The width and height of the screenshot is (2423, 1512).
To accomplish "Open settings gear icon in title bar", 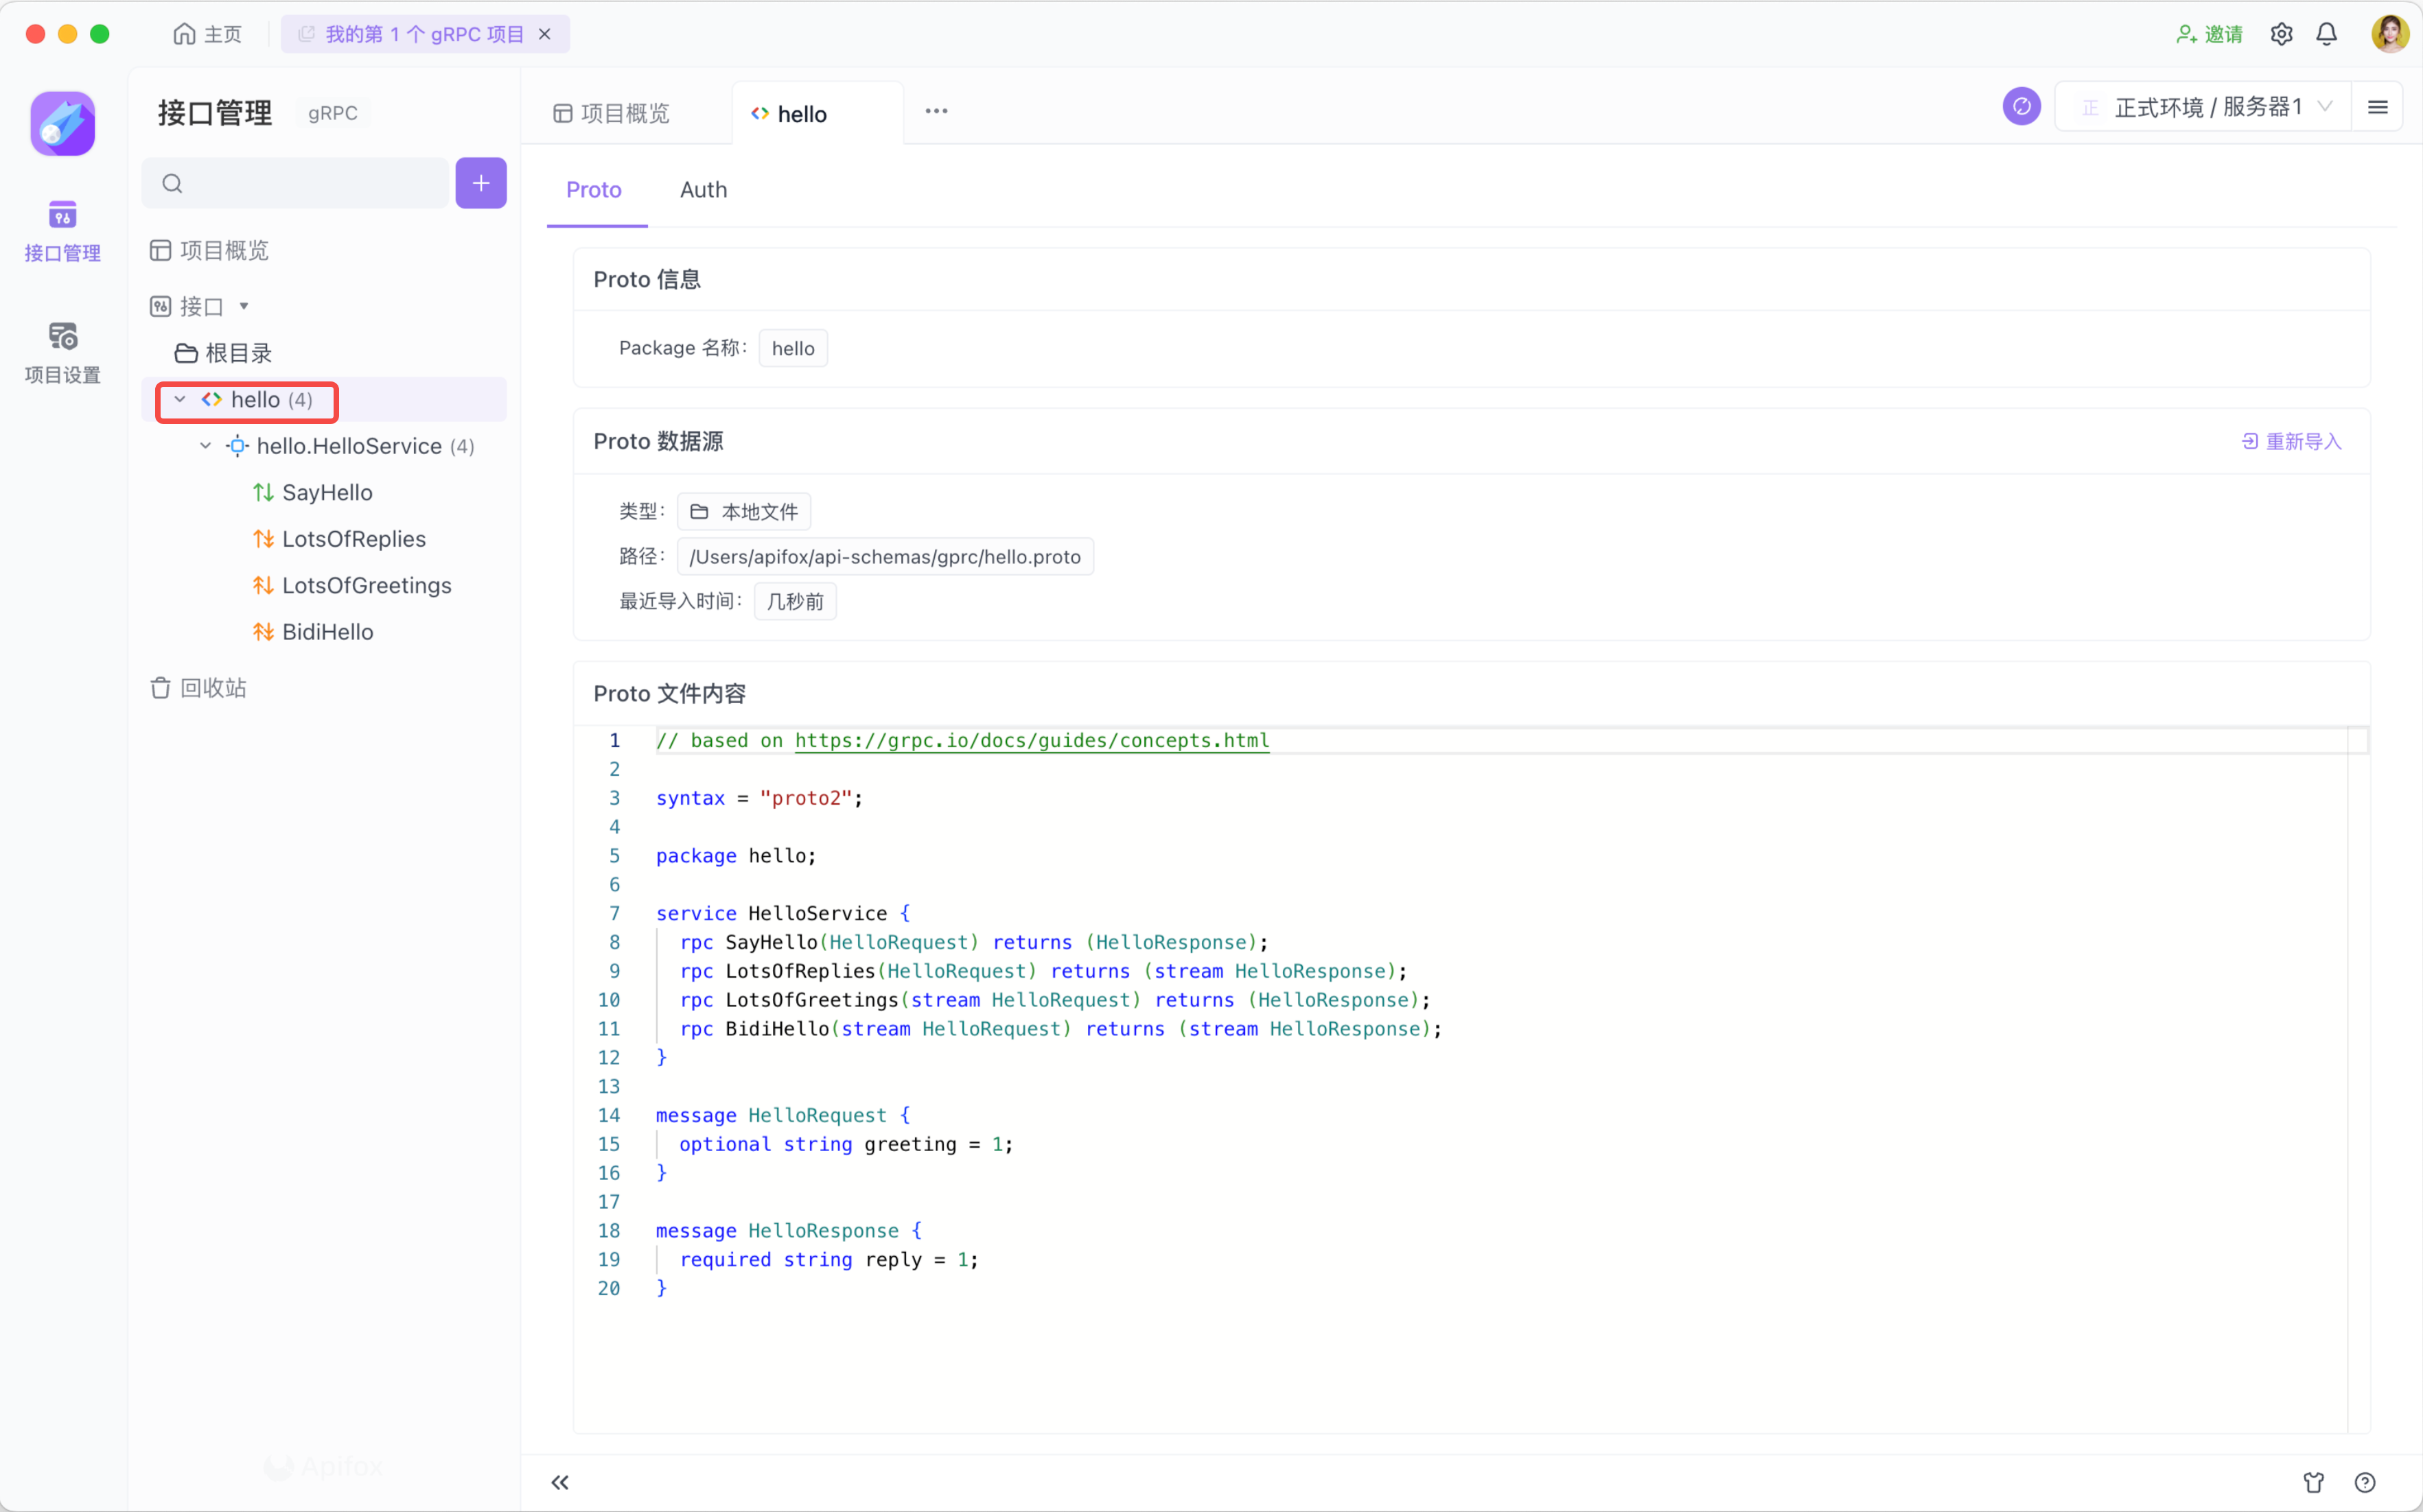I will click(2281, 34).
